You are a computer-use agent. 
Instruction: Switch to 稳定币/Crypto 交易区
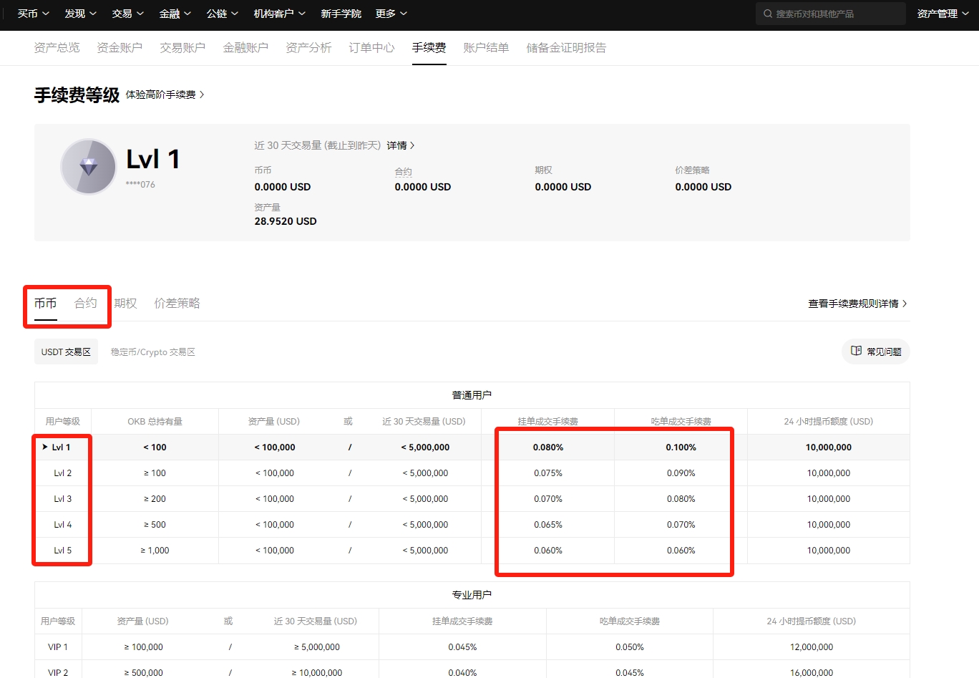(x=153, y=352)
